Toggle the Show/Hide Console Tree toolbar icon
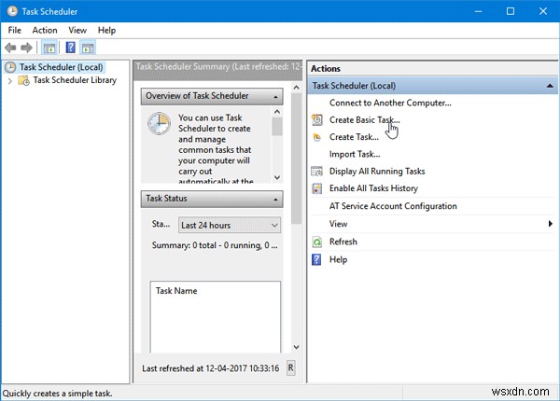Screen dimensions: 560x401 coord(49,48)
